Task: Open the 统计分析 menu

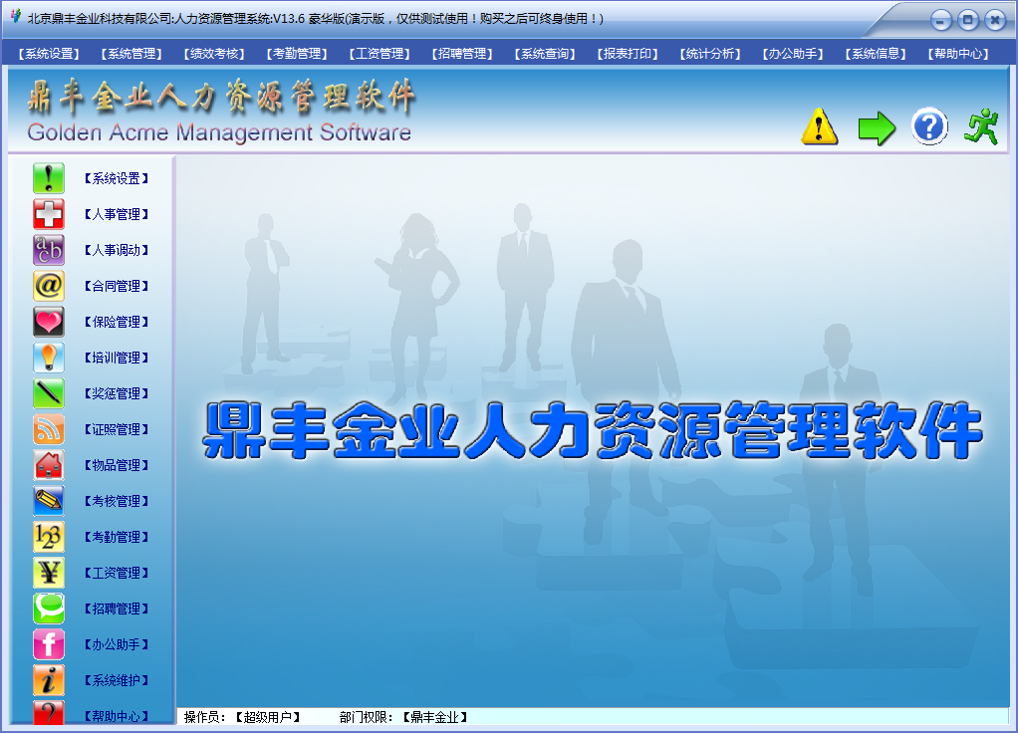Action: point(710,54)
